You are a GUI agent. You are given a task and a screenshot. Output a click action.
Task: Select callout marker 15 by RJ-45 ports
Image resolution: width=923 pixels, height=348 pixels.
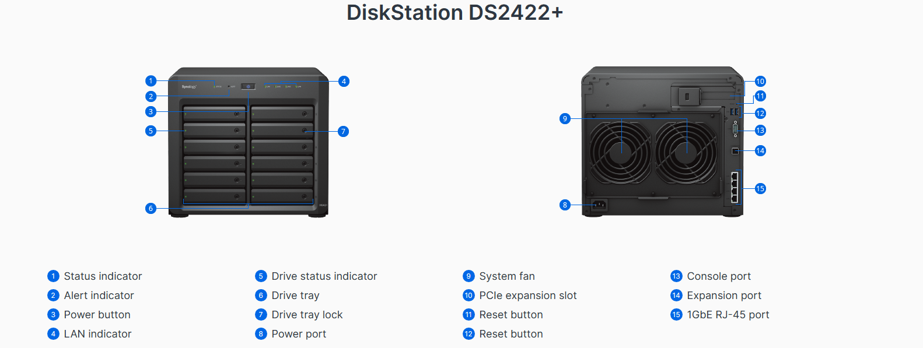(760, 189)
